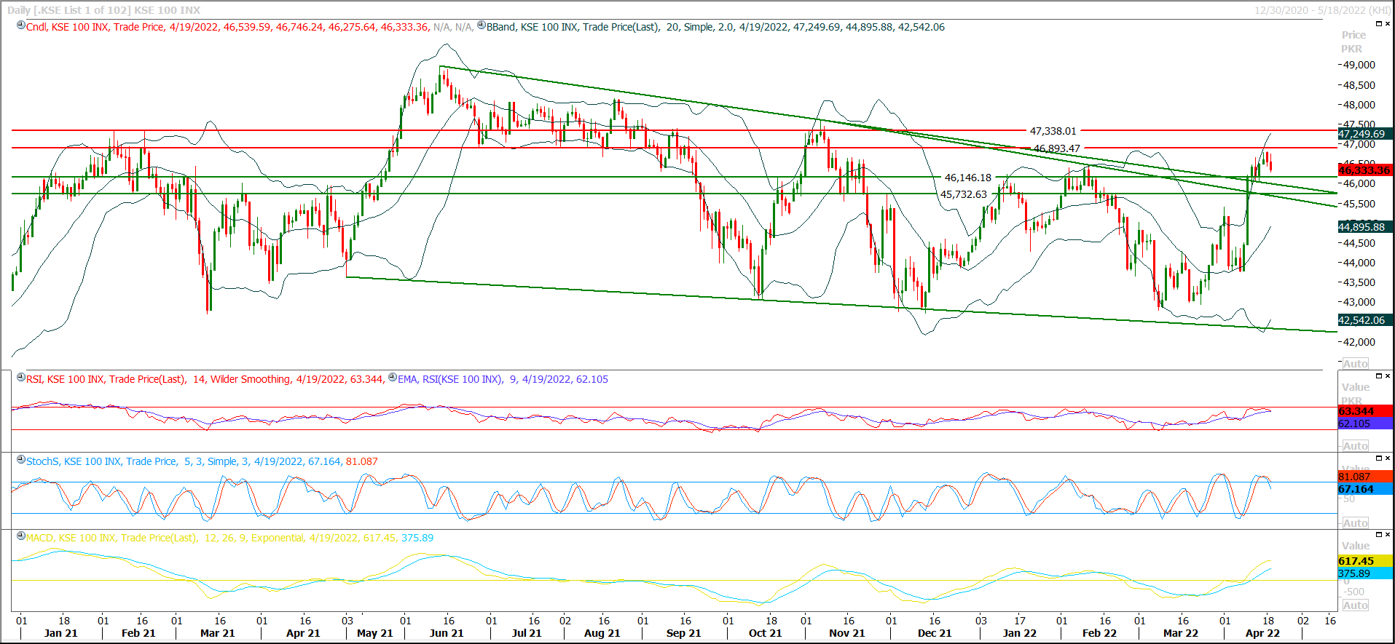Toggle Auto scaling on the RSI axis

1355,446
